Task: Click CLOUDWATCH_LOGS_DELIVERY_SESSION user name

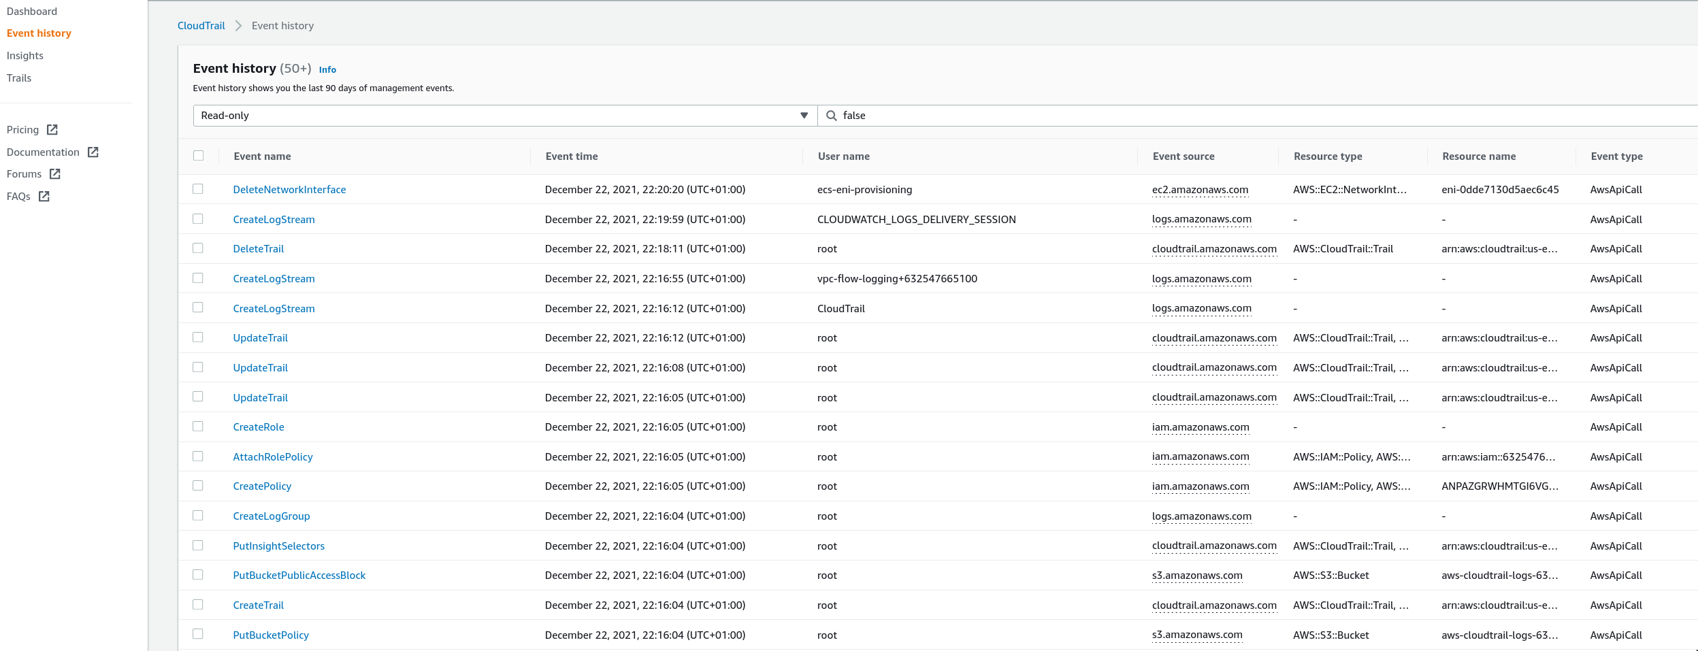Action: point(916,220)
